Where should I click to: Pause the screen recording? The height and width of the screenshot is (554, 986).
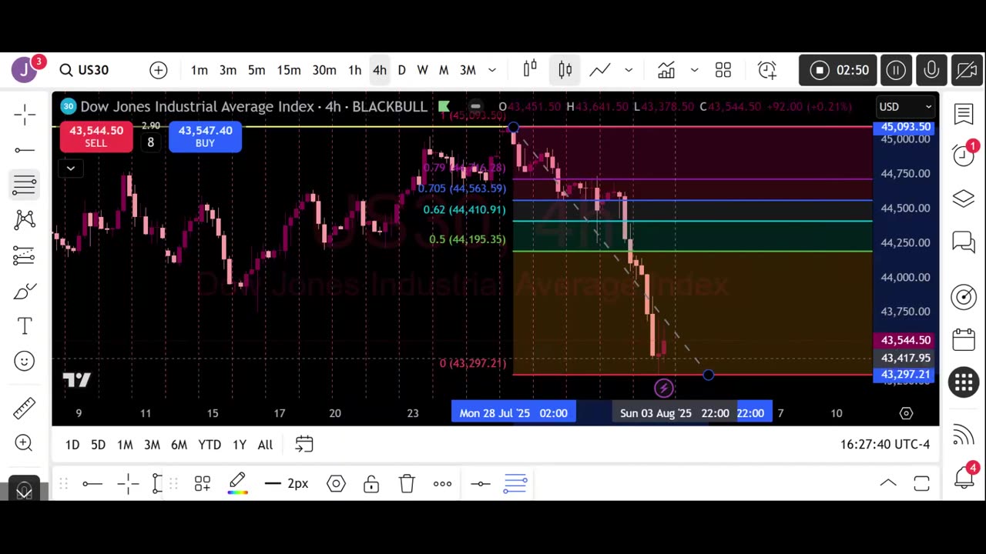(x=896, y=70)
